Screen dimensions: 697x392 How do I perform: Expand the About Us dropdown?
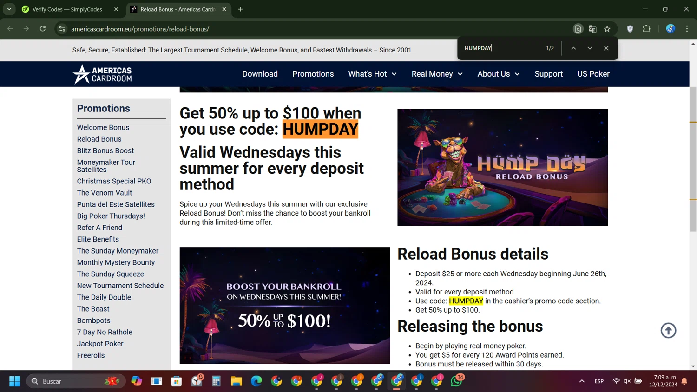(498, 74)
